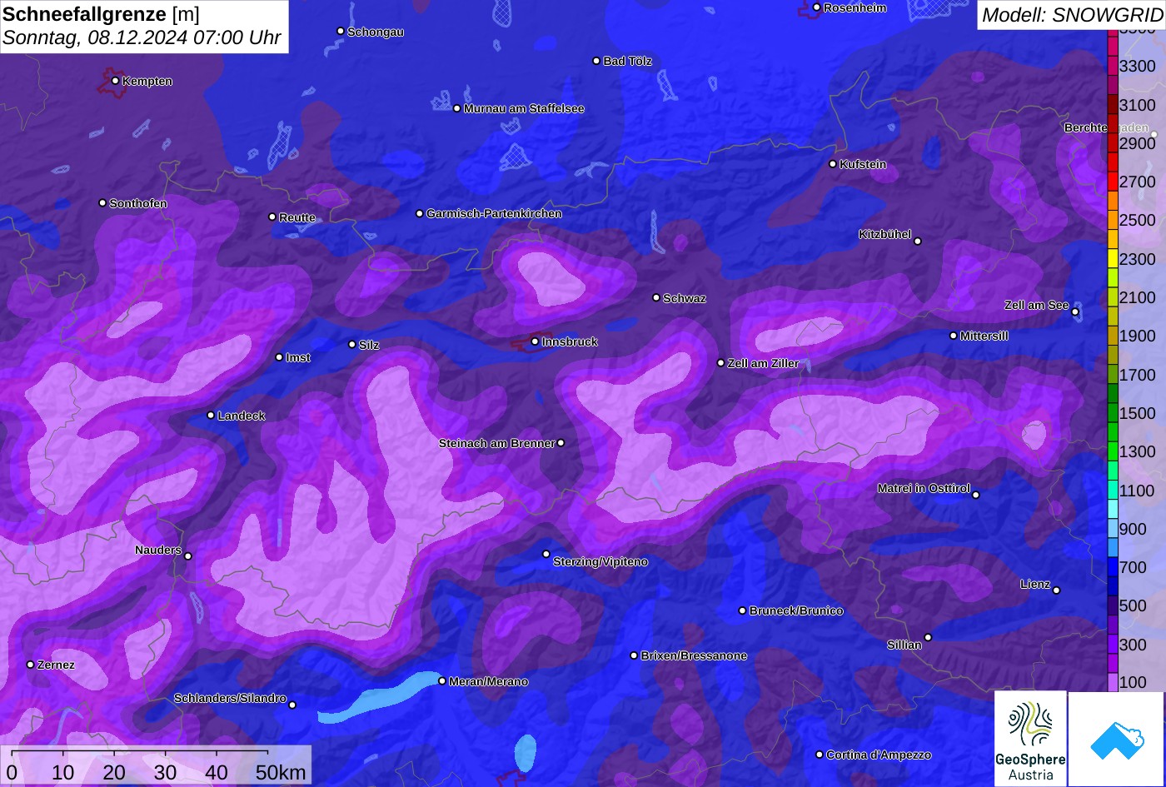Click the Zell am See marker dot
This screenshot has height=787, width=1166.
point(1075,312)
